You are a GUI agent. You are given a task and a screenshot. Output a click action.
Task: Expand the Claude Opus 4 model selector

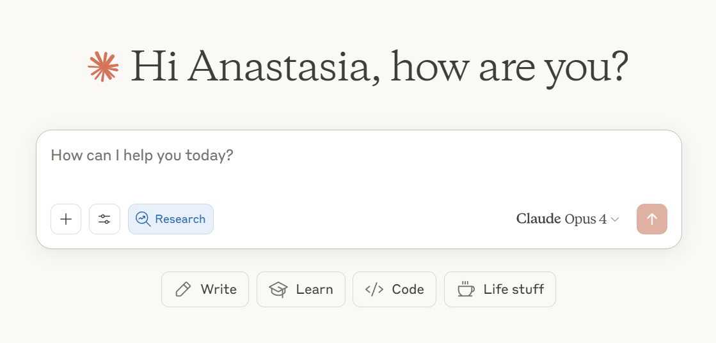coord(568,219)
